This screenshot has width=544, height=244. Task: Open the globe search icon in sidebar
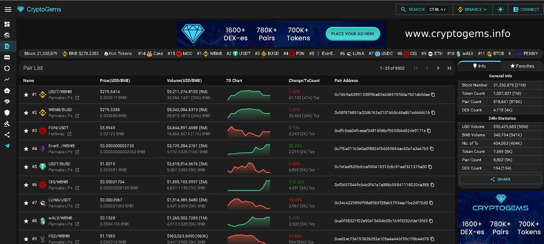(x=7, y=35)
